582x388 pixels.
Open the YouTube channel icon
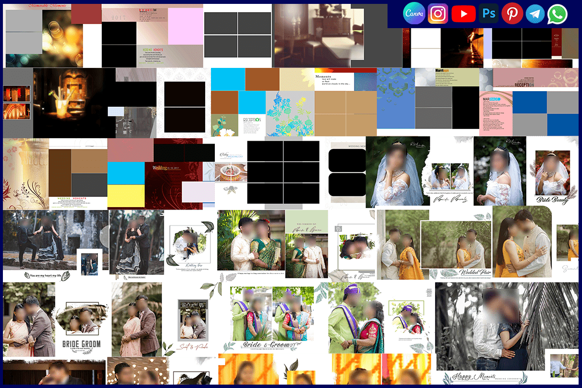464,13
